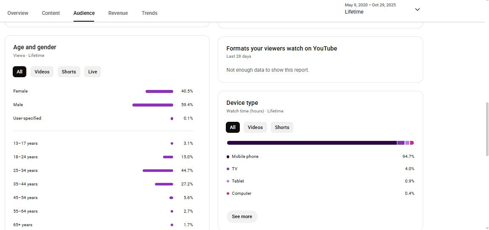
Task: Filter Age and gender by Live
Action: 93,72
